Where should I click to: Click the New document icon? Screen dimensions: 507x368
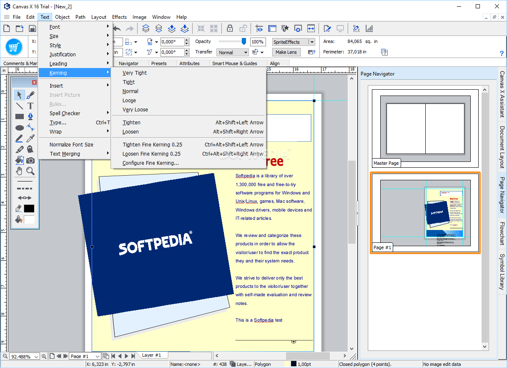pyautogui.click(x=7, y=28)
